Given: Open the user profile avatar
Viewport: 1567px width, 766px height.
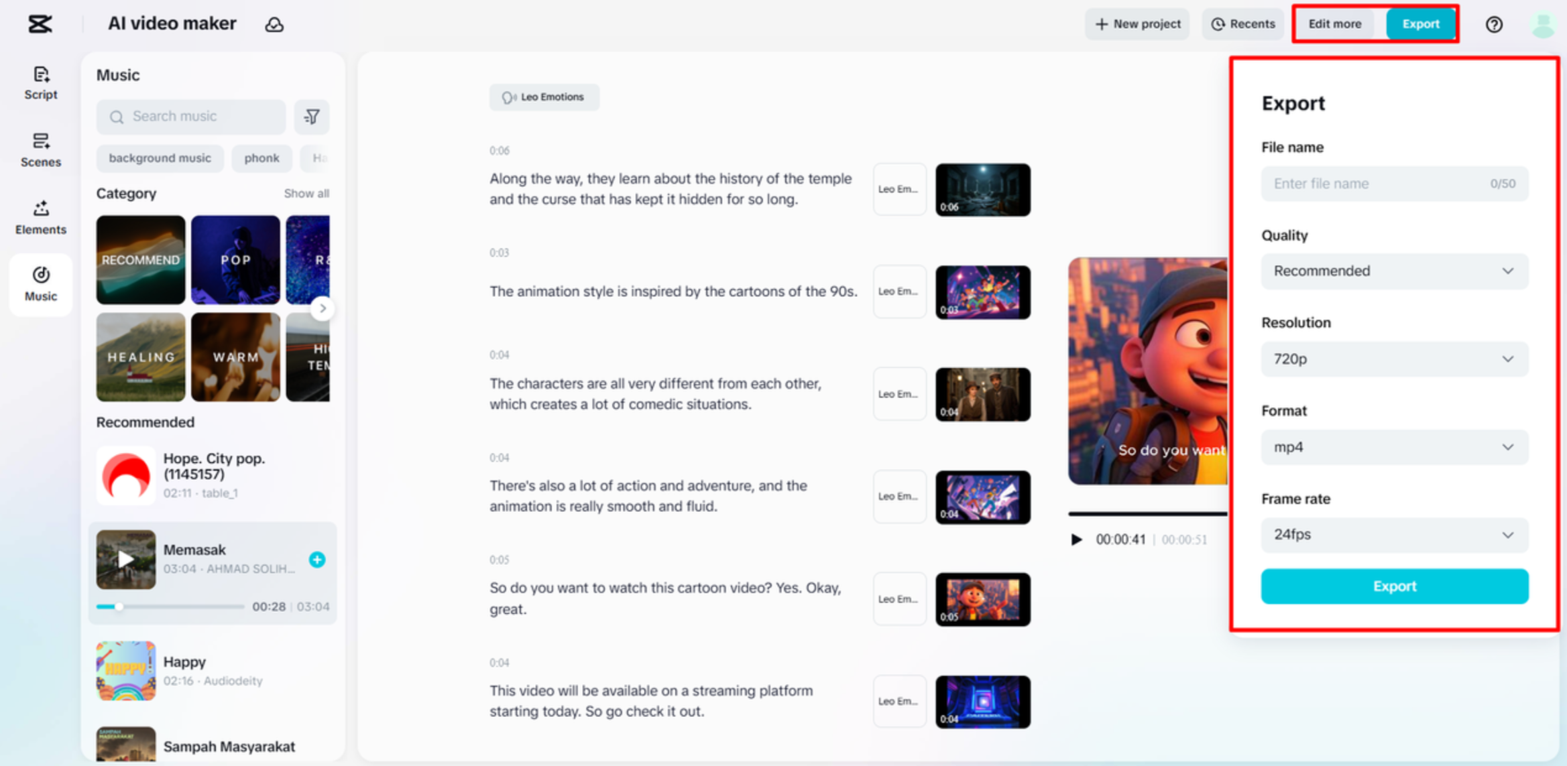Looking at the screenshot, I should 1543,24.
